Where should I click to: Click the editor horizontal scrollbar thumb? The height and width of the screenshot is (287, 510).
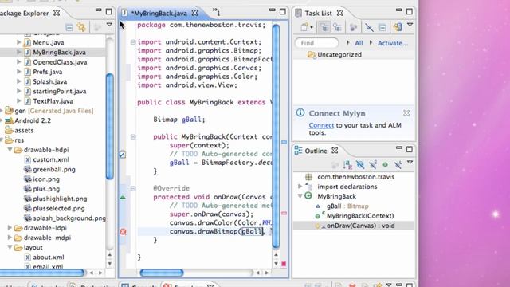point(162,273)
